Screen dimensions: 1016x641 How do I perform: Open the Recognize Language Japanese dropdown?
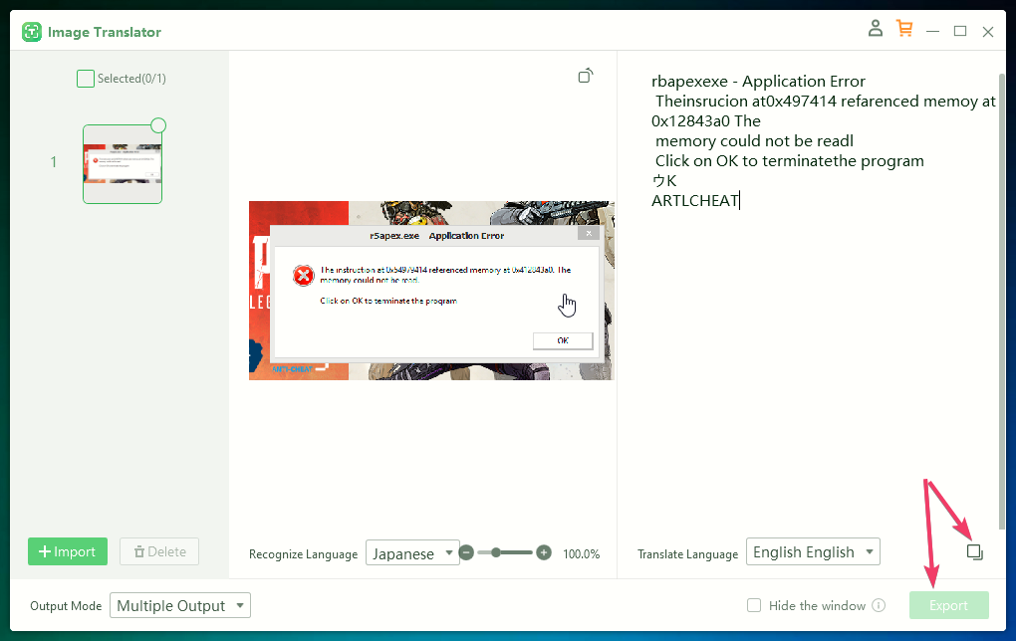[x=412, y=553]
